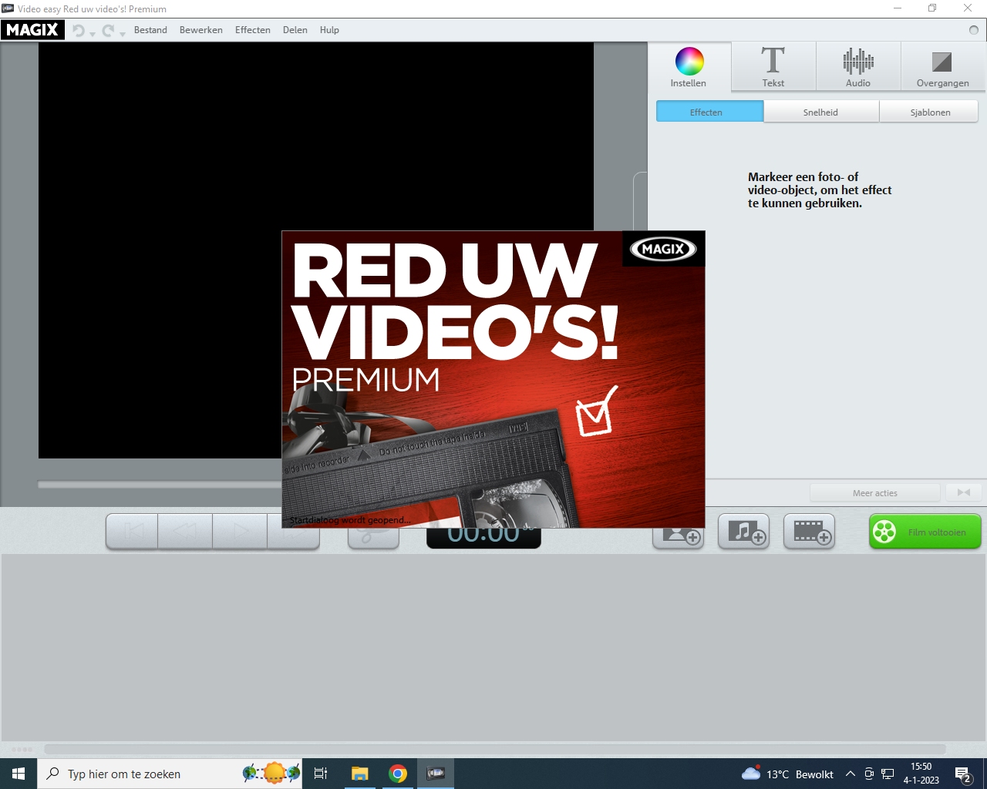The height and width of the screenshot is (789, 987).
Task: Click the play button
Action: coord(240,532)
